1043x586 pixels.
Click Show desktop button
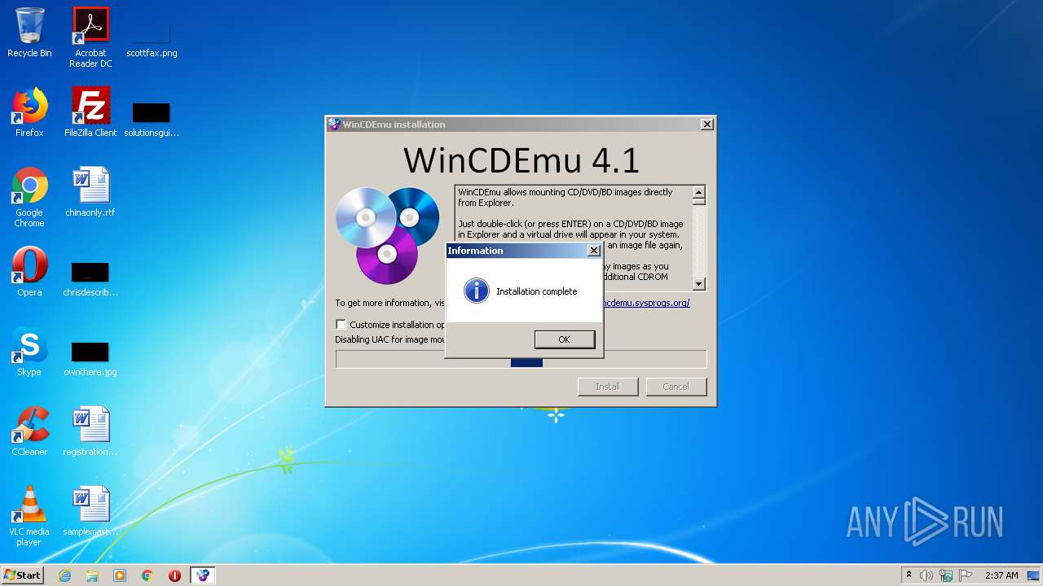(1035, 575)
